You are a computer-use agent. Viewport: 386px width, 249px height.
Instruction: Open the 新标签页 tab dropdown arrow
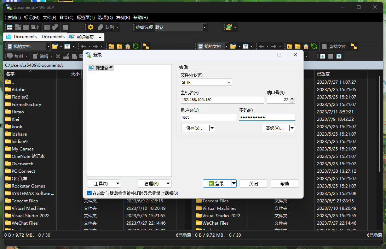(x=100, y=37)
